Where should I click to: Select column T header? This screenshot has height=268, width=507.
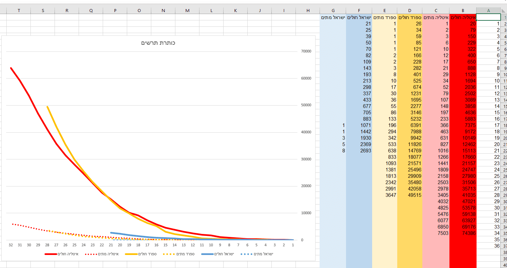tap(19, 11)
